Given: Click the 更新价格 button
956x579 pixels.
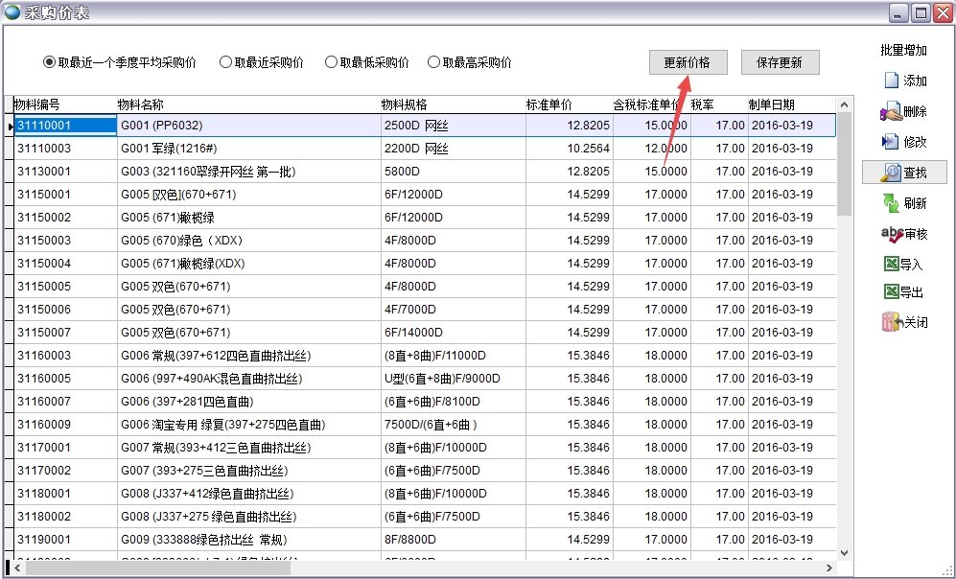Looking at the screenshot, I should (687, 61).
